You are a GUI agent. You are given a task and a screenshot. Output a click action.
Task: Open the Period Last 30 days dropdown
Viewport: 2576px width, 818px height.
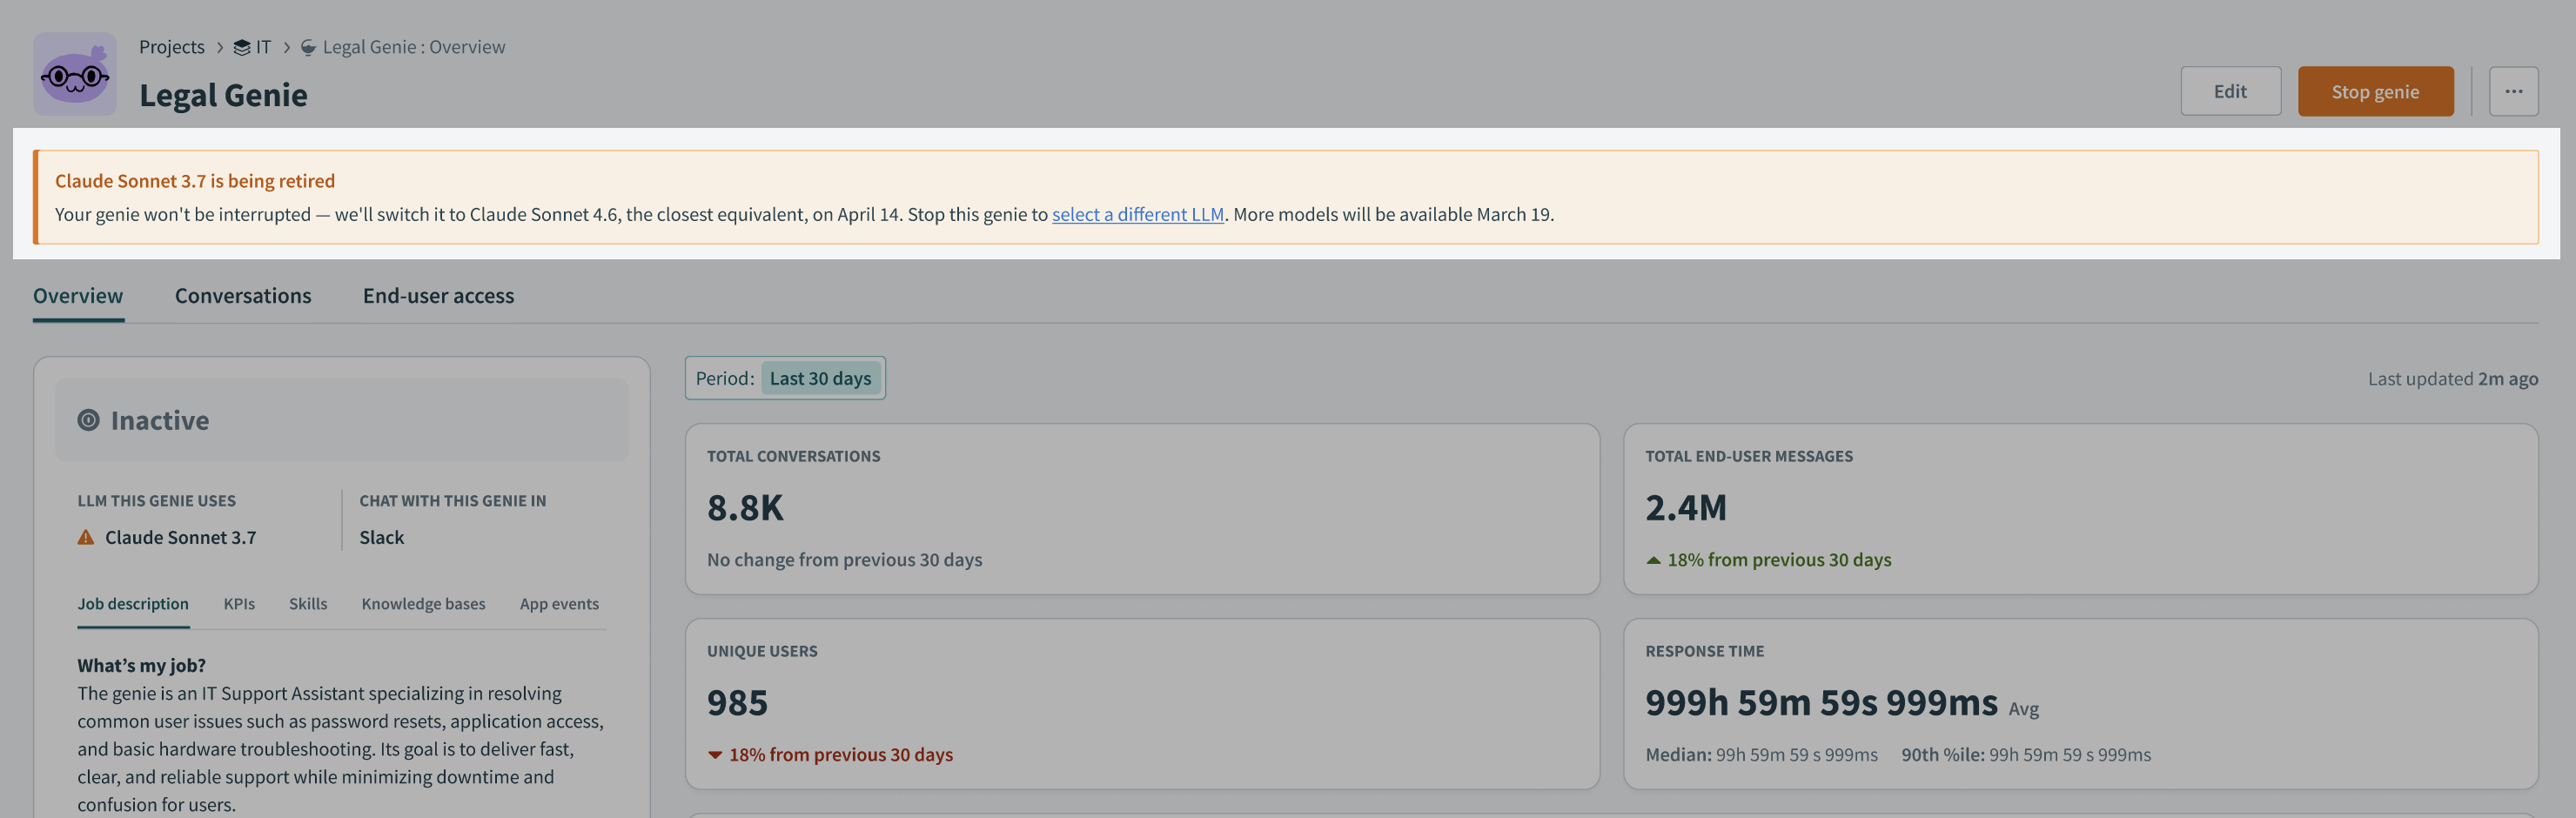tap(820, 378)
